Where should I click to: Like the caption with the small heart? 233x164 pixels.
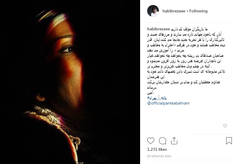tap(225, 126)
